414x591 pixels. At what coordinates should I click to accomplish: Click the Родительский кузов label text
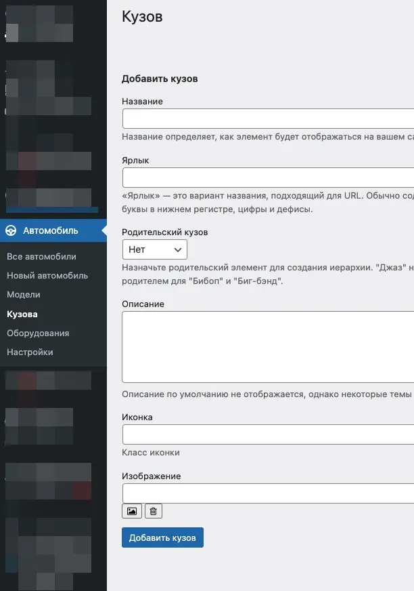click(x=164, y=232)
